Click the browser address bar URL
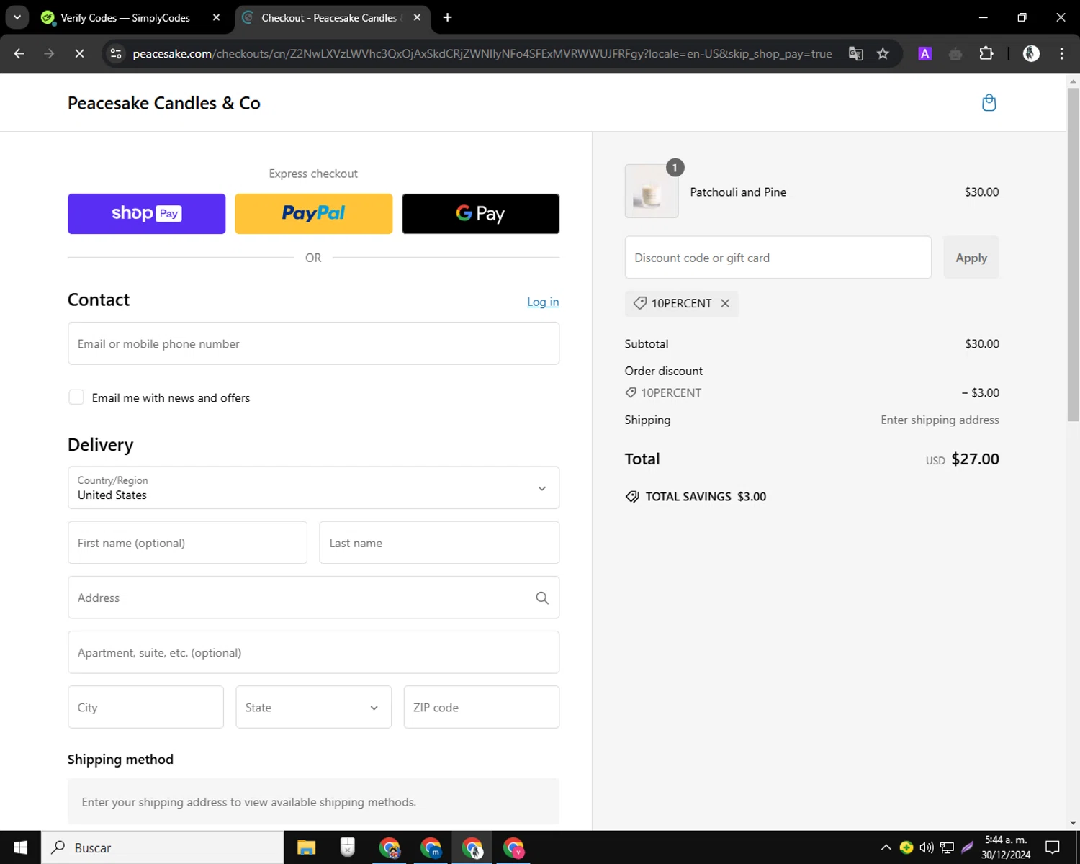1080x864 pixels. click(482, 54)
